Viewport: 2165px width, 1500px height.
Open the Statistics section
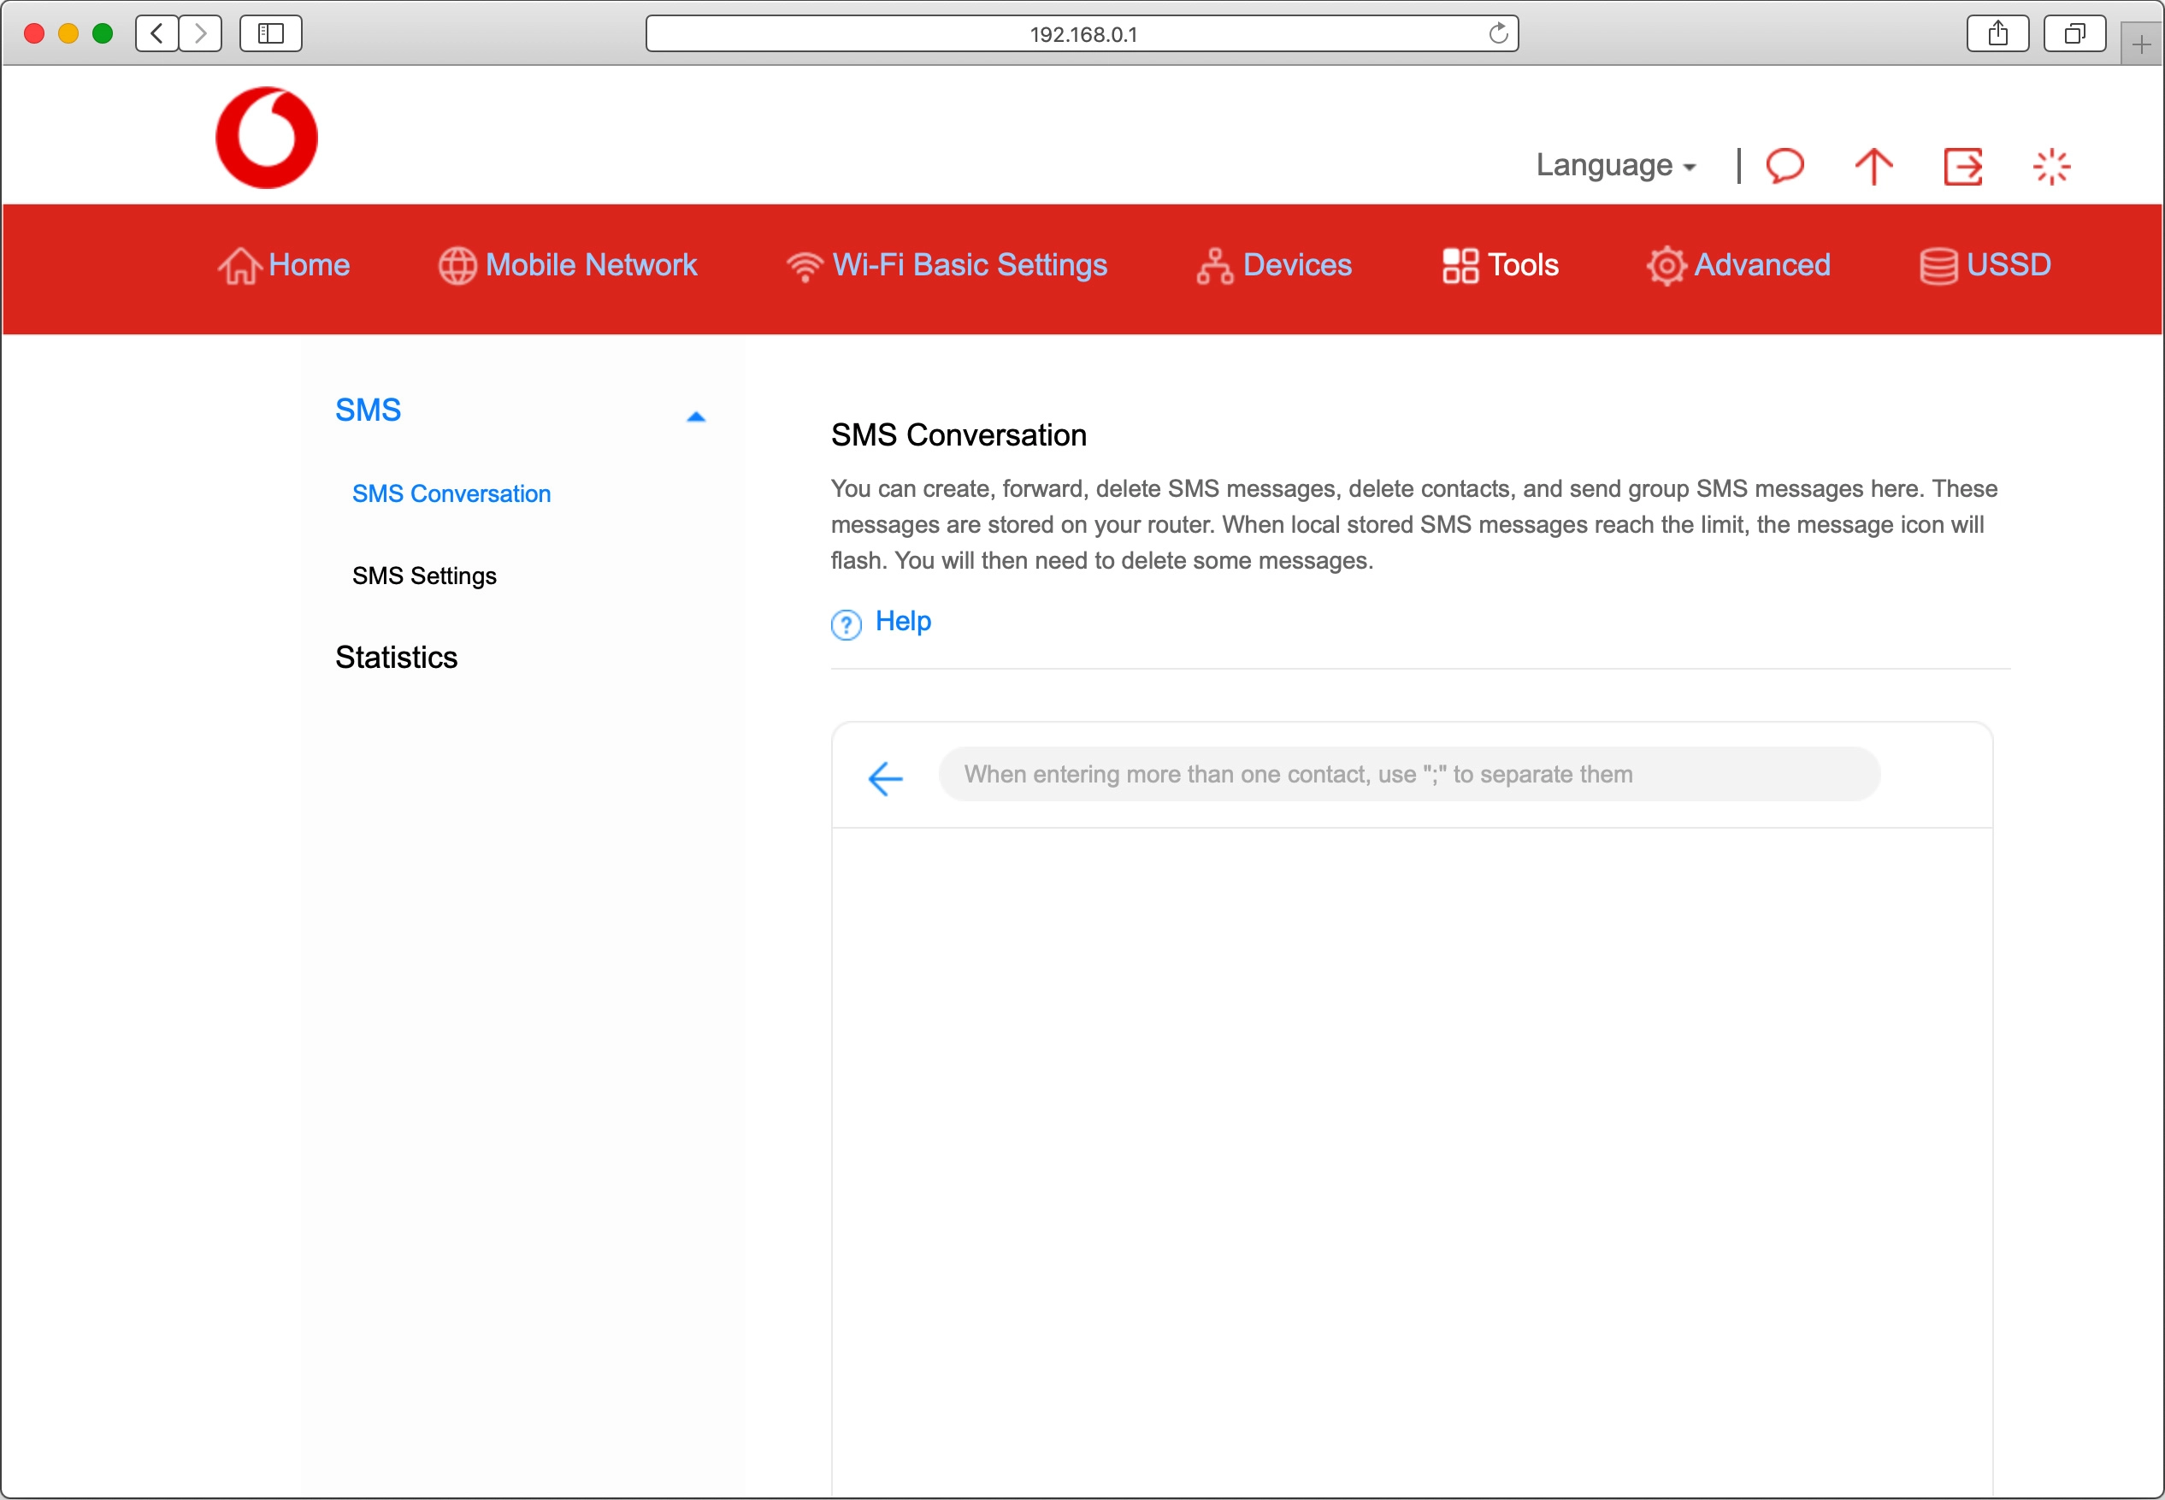click(x=396, y=657)
